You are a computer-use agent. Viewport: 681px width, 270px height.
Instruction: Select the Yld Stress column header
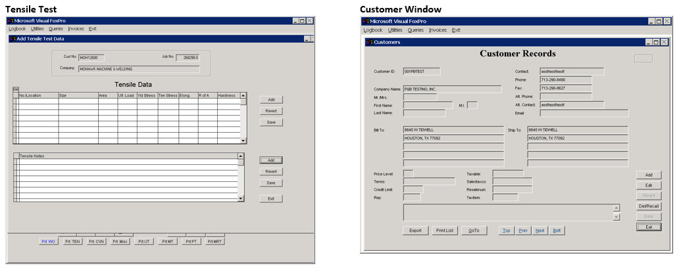tap(147, 95)
